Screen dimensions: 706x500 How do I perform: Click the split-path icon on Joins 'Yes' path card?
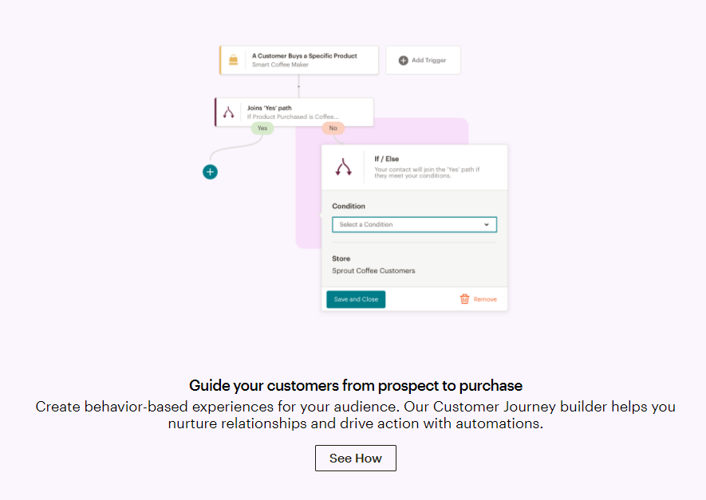click(229, 112)
